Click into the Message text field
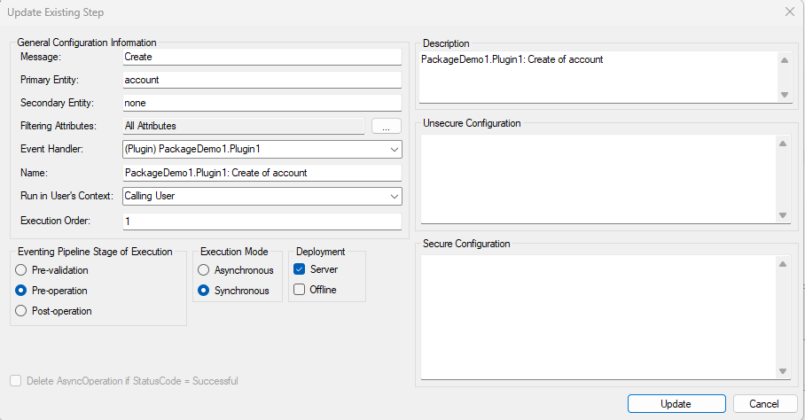The height and width of the screenshot is (420, 805). point(262,57)
